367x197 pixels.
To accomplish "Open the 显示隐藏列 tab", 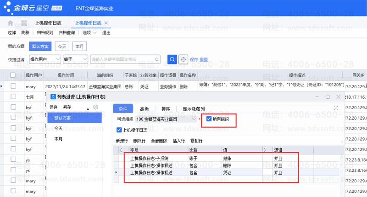I will (x=194, y=109).
